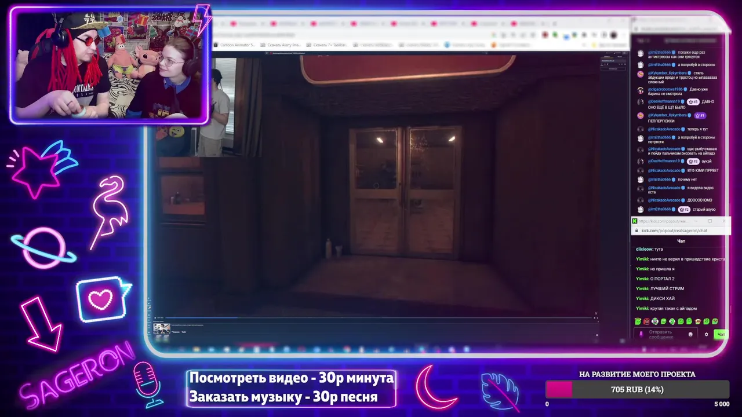This screenshot has width=742, height=417.
Task: Focus the Отправить сообщение input field
Action: (x=667, y=334)
